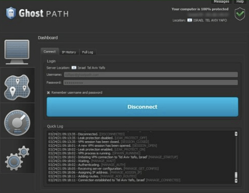
Task: Click the Dashboard heading
Action: coord(48,37)
